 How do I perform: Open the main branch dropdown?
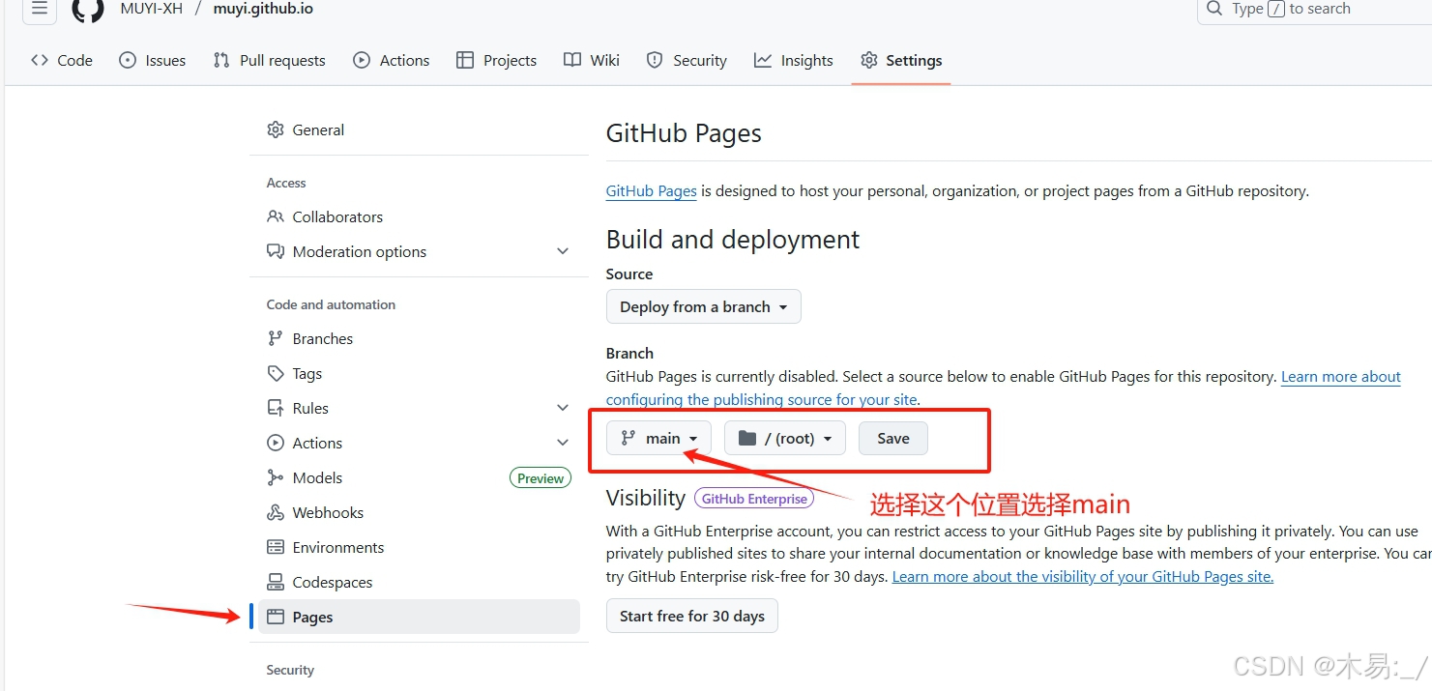click(x=658, y=438)
